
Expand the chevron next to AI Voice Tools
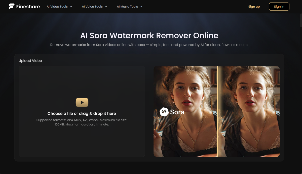point(106,7)
